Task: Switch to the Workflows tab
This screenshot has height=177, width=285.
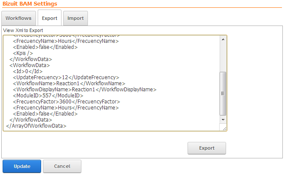Action: pyautogui.click(x=19, y=18)
